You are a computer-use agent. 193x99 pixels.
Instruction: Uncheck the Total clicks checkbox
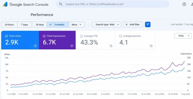6,36
